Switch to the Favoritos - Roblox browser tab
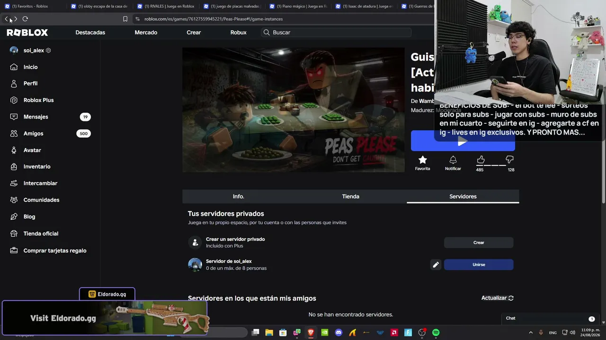Screen dimensions: 606x340 (x=33, y=6)
